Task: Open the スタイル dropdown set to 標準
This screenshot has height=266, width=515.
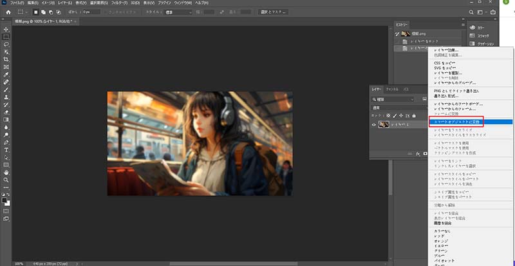Action: click(178, 12)
